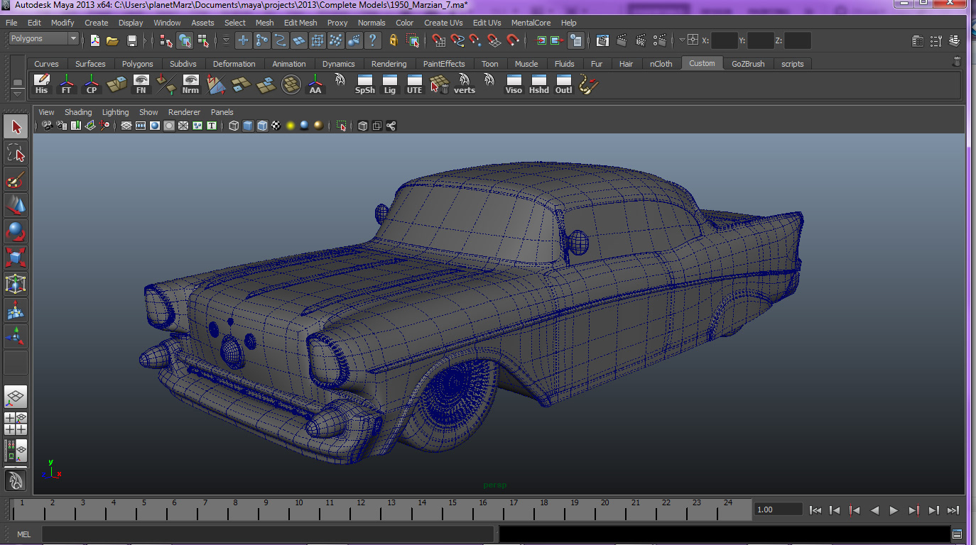Click the CP center pivot shelf button
Viewport: 976px width, 545px height.
pos(92,84)
